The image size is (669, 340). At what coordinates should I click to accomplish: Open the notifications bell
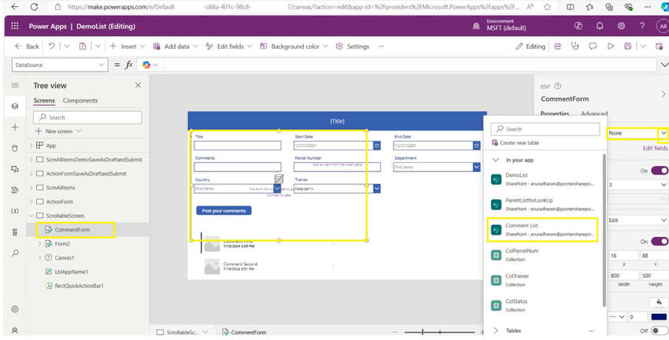click(600, 26)
